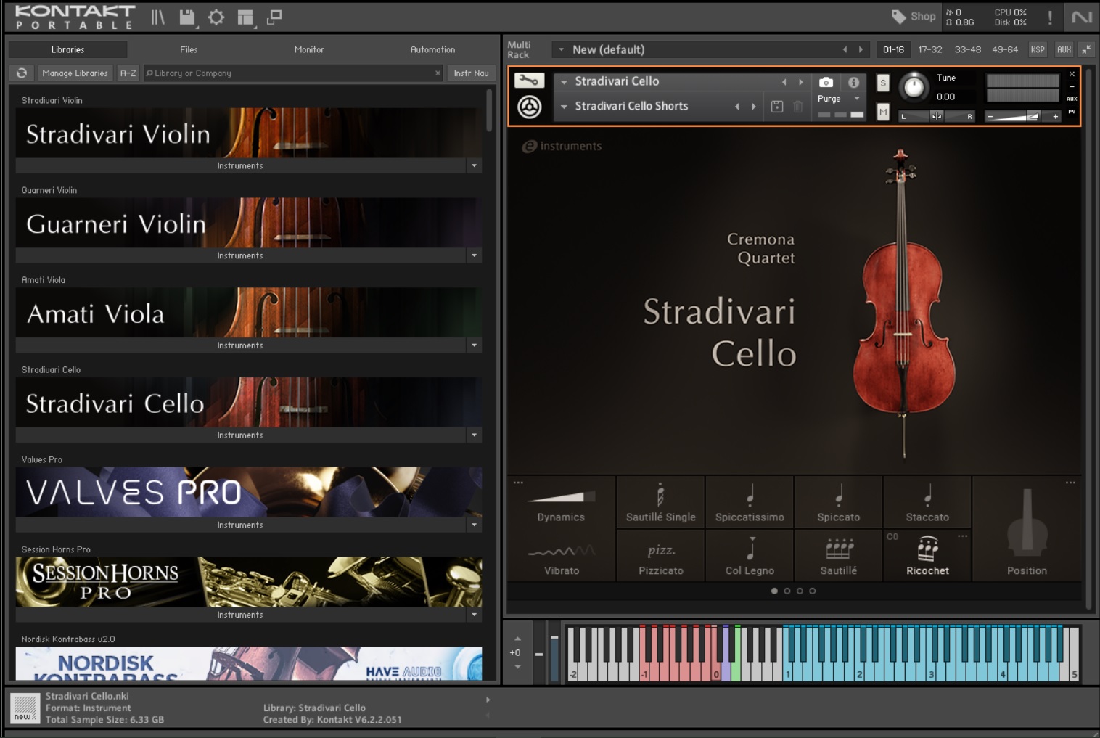This screenshot has width=1100, height=738.
Task: Adjust the Tune knob
Action: tap(914, 87)
